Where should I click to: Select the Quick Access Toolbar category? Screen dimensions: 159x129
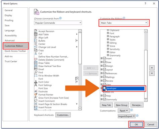[x=15, y=51]
